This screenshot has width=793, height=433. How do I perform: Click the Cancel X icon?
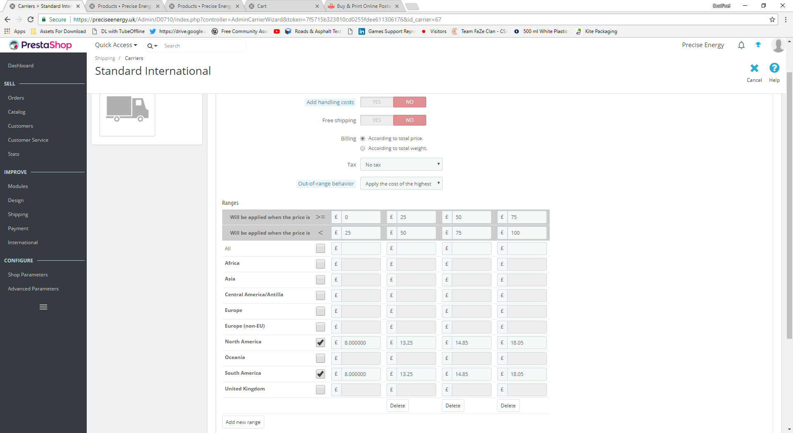pos(754,68)
